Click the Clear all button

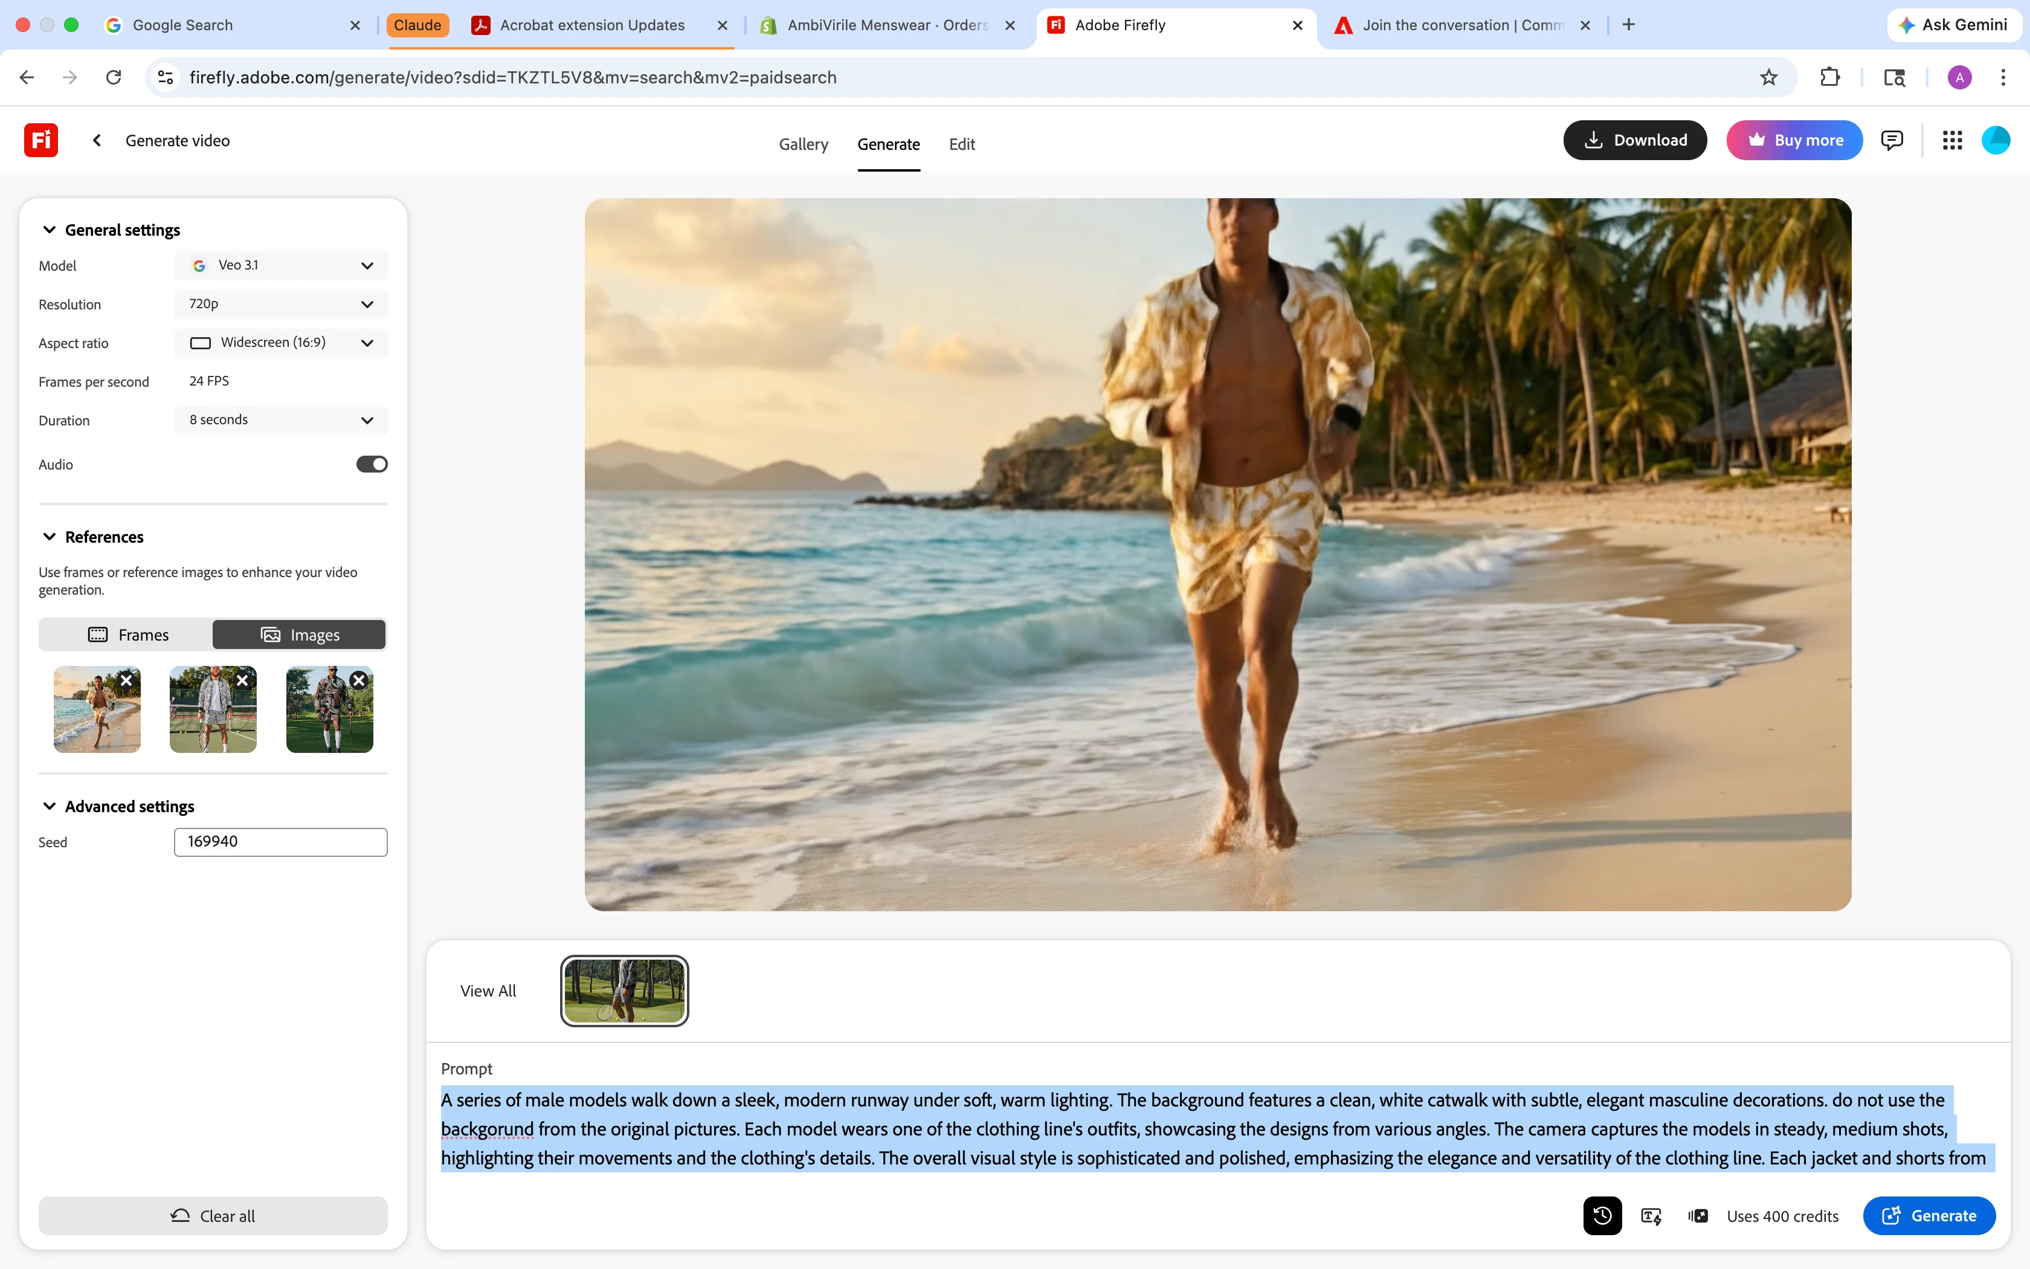(x=213, y=1215)
